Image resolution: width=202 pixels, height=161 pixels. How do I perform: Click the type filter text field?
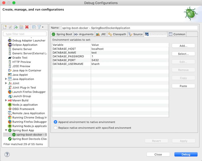(x=25, y=34)
